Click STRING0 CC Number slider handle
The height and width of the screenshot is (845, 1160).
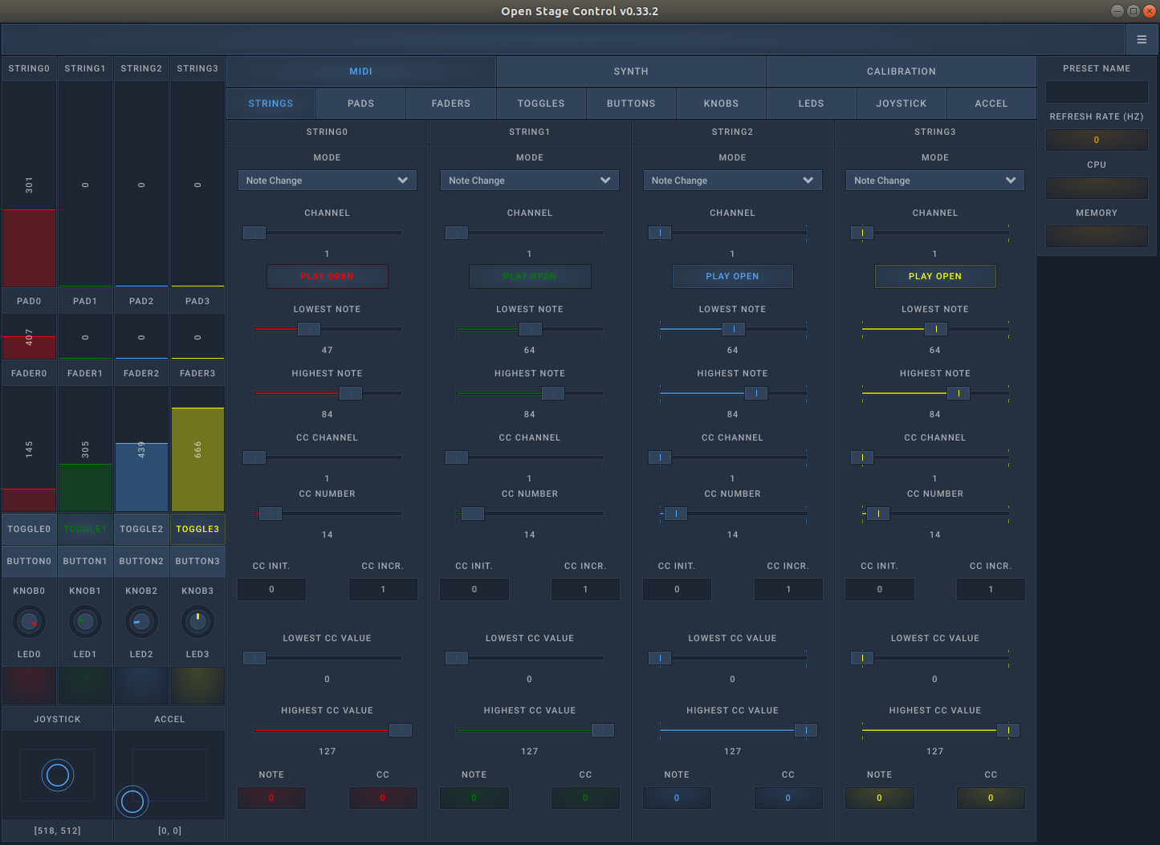click(x=271, y=514)
